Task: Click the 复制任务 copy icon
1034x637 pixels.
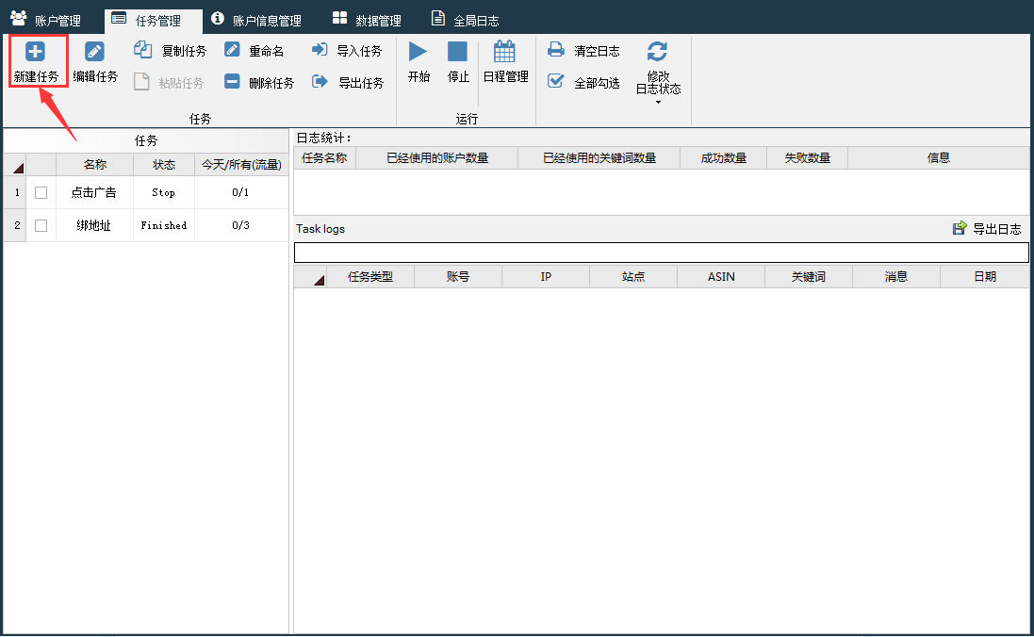Action: [x=142, y=49]
